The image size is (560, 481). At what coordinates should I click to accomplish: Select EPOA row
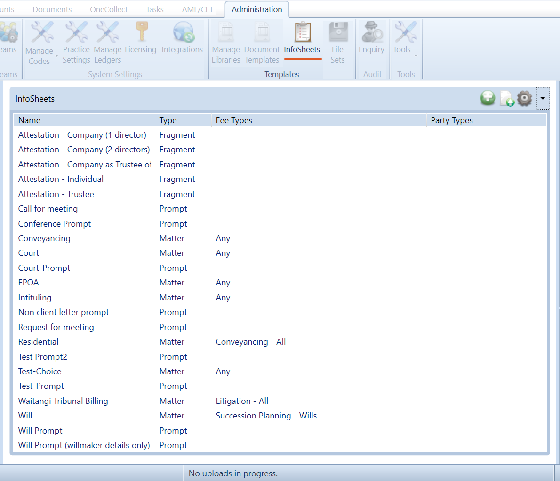click(280, 283)
